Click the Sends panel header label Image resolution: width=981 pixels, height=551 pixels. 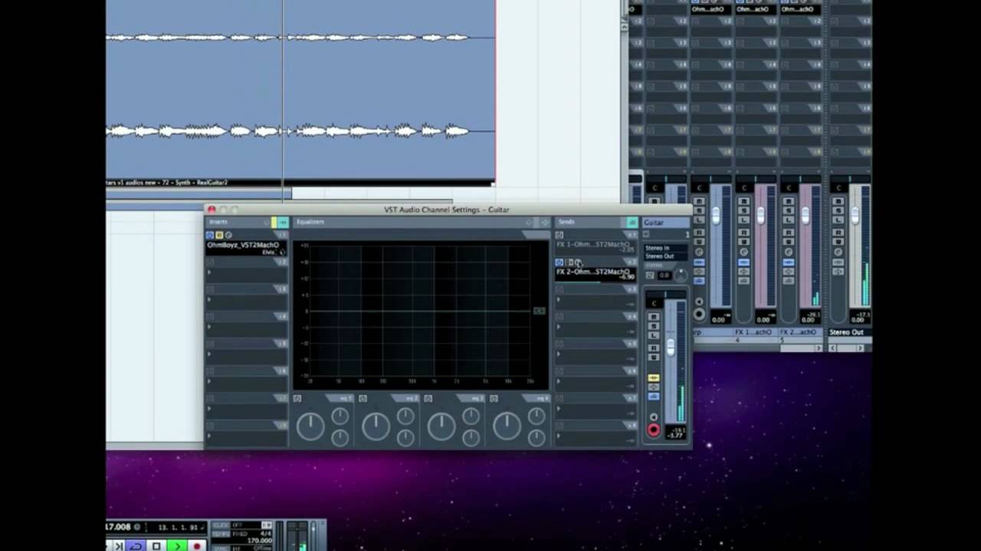566,222
